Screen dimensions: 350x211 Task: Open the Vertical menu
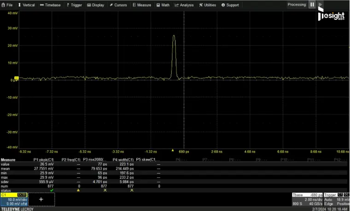[x=26, y=5]
